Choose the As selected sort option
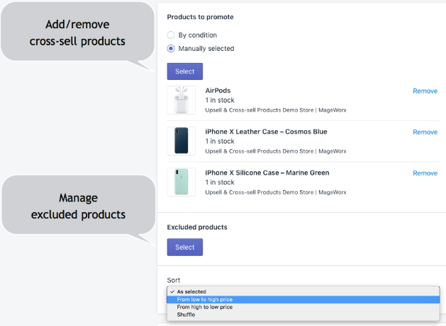Image resolution: width=446 pixels, height=326 pixels. pos(191,291)
